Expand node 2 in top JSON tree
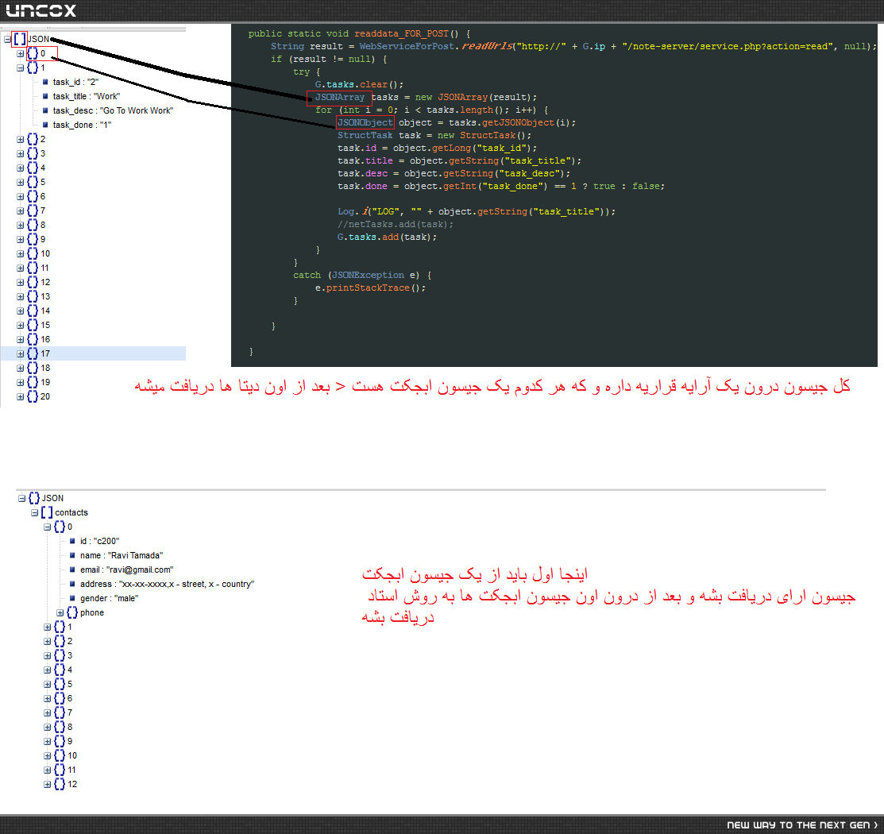This screenshot has width=884, height=834. click(x=21, y=139)
